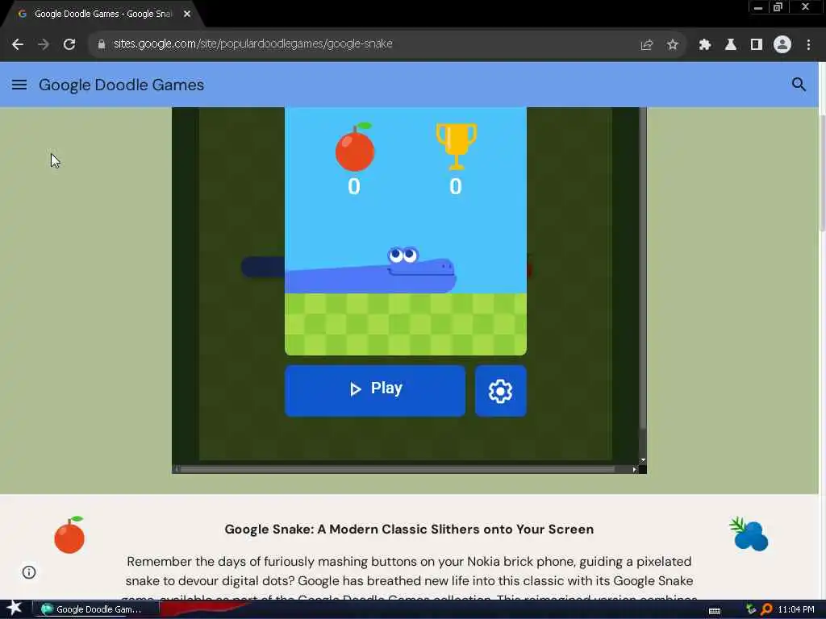
Task: Toggle the browser side panel icon
Action: (757, 45)
